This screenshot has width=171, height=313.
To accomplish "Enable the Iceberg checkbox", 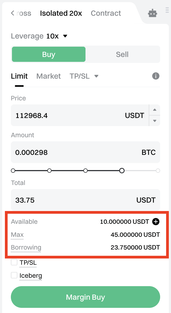I will (x=14, y=275).
